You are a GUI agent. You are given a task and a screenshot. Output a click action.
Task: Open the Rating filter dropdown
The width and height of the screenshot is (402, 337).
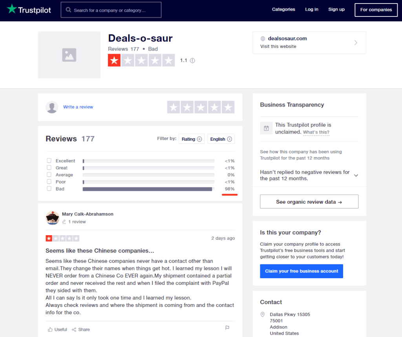click(x=192, y=139)
